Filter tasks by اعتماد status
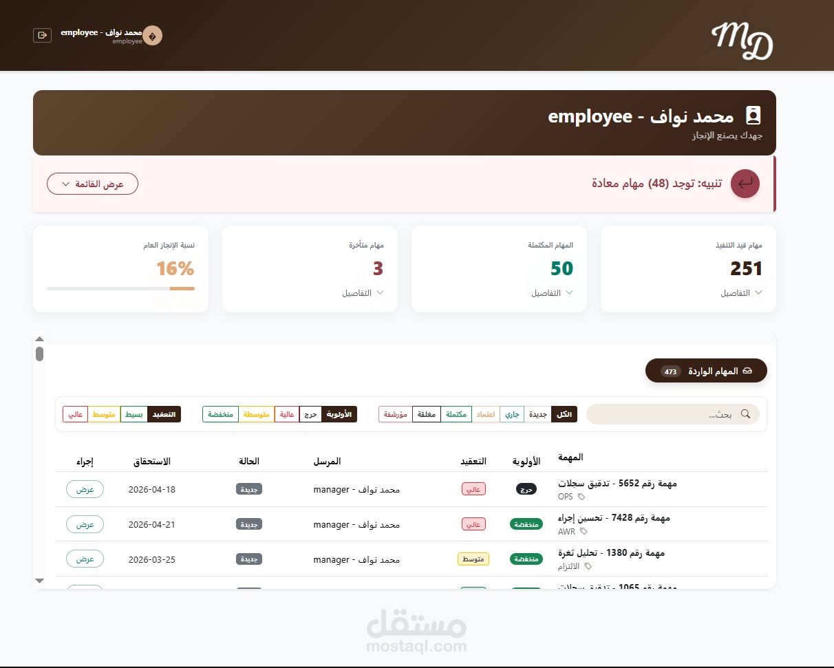This screenshot has height=668, width=834. 486,414
